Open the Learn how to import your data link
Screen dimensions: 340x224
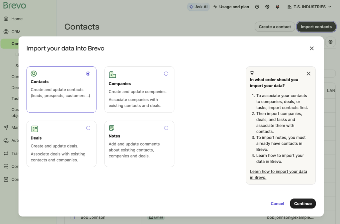(278, 174)
